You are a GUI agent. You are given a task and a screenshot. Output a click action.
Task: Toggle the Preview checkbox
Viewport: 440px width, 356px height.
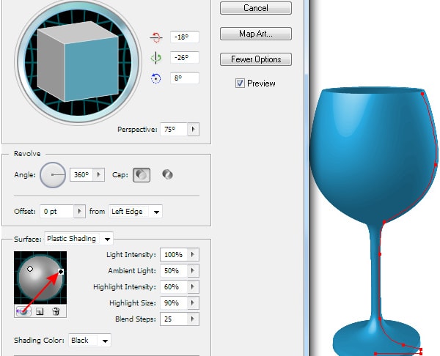[x=240, y=84]
